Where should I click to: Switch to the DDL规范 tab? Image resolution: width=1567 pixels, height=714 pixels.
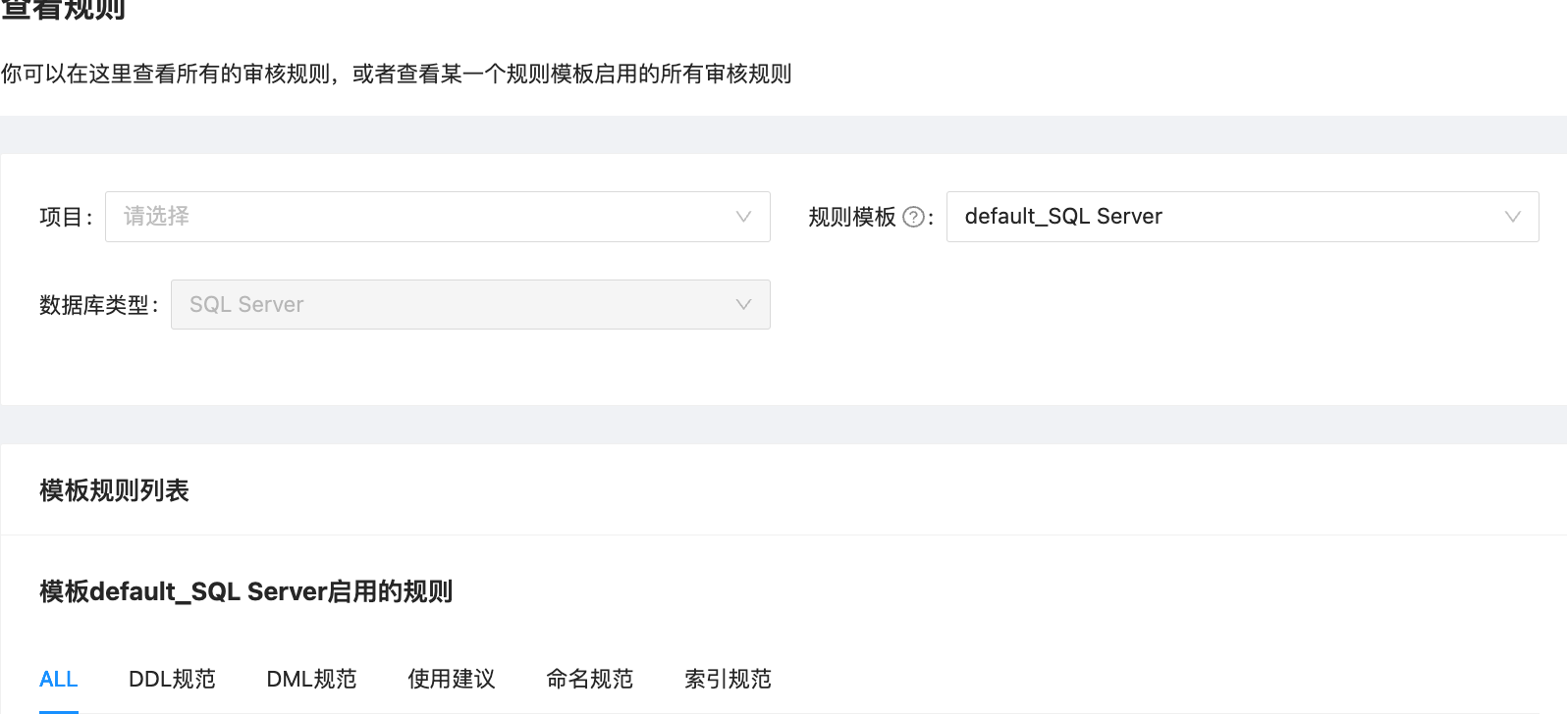pyautogui.click(x=172, y=679)
